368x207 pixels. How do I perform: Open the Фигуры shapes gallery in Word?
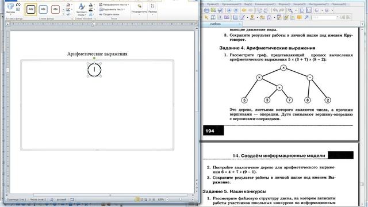pos(10,9)
